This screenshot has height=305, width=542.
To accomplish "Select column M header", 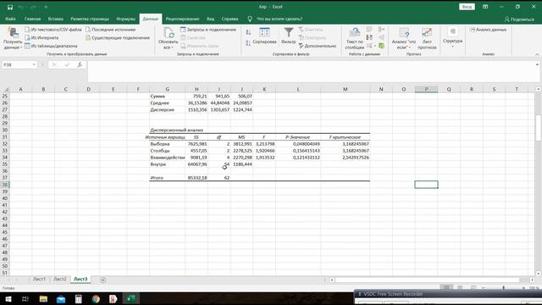I will pos(345,89).
